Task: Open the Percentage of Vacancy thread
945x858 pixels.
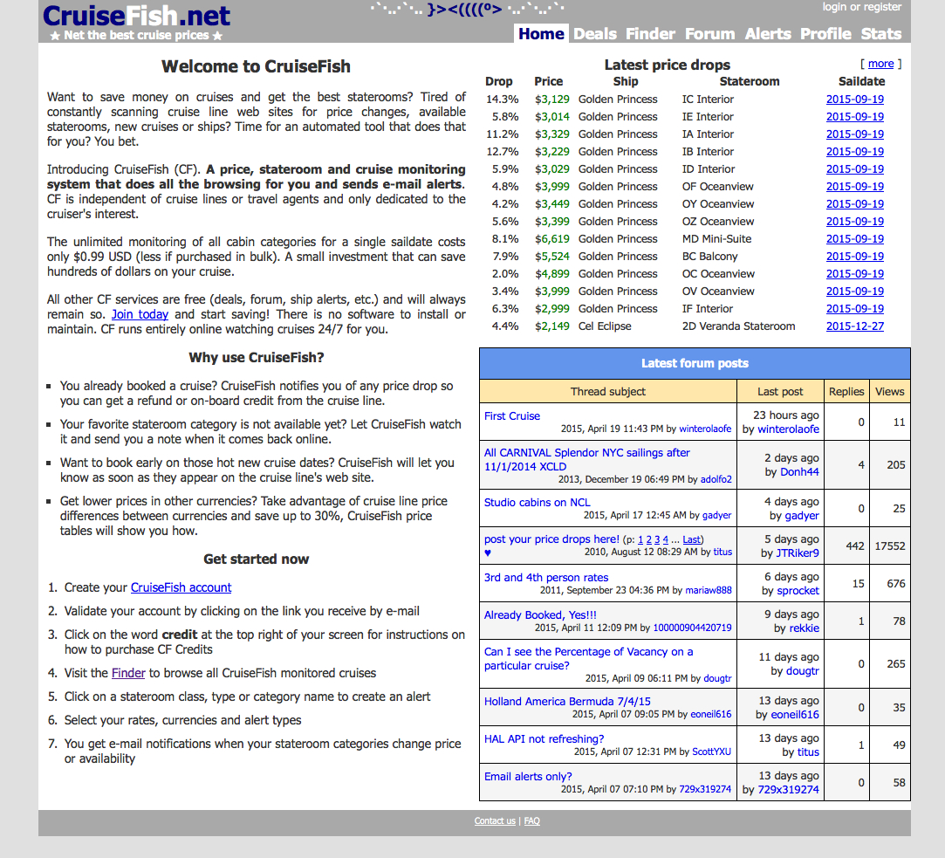Action: (x=588, y=658)
